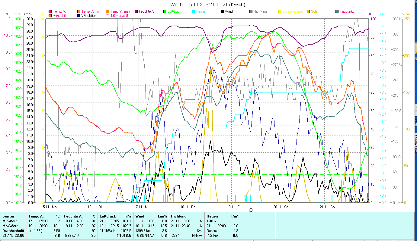
Task: Click the pressure minimum value 1011.1
Action: [126, 221]
